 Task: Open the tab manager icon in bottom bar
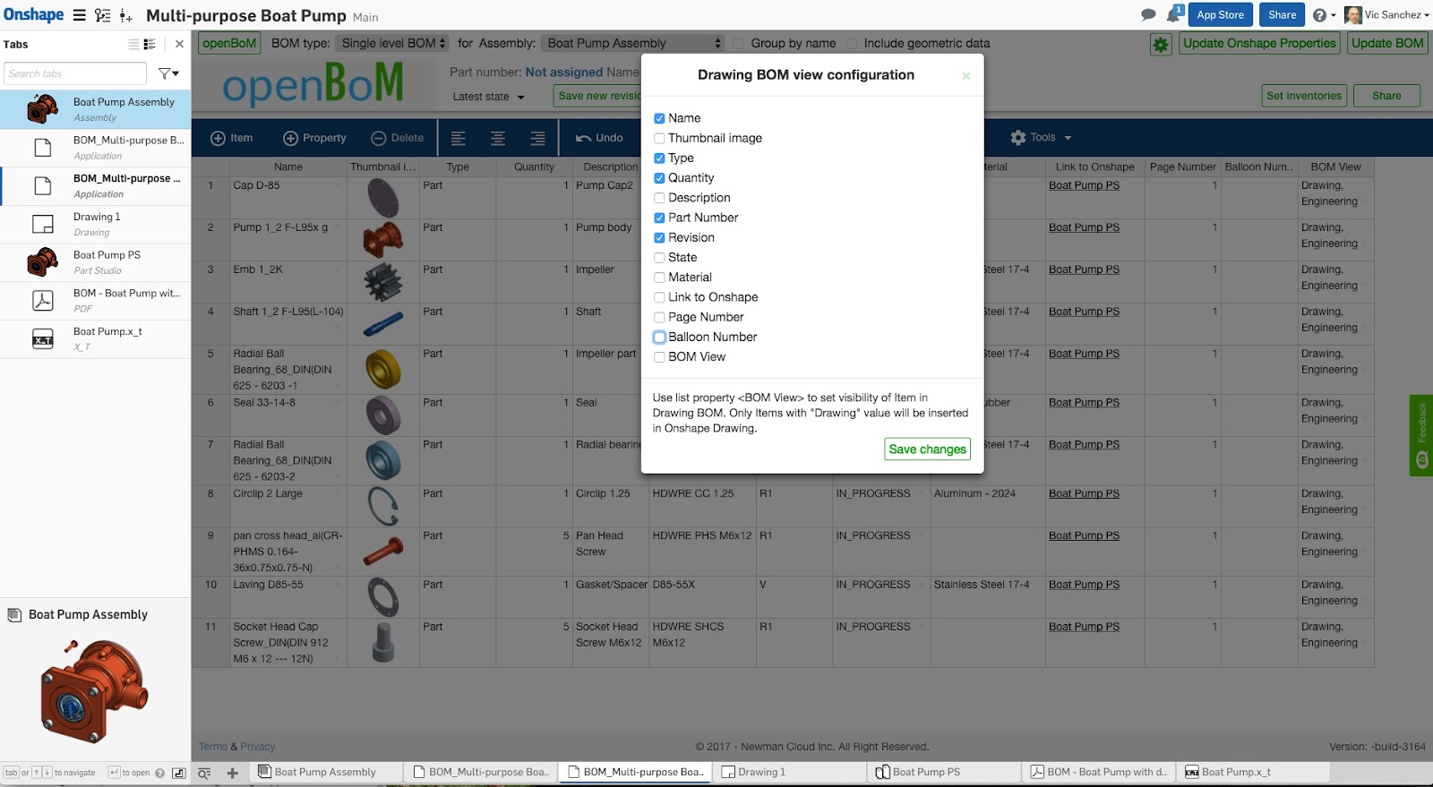(x=204, y=773)
